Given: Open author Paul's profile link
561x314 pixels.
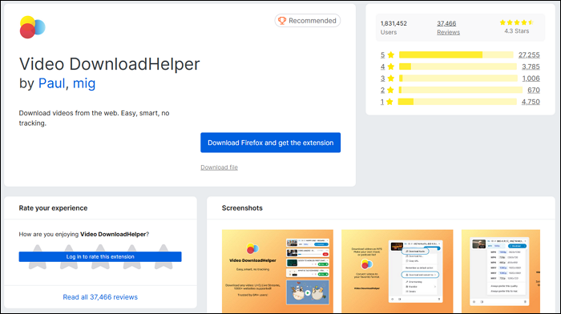Looking at the screenshot, I should [51, 83].
